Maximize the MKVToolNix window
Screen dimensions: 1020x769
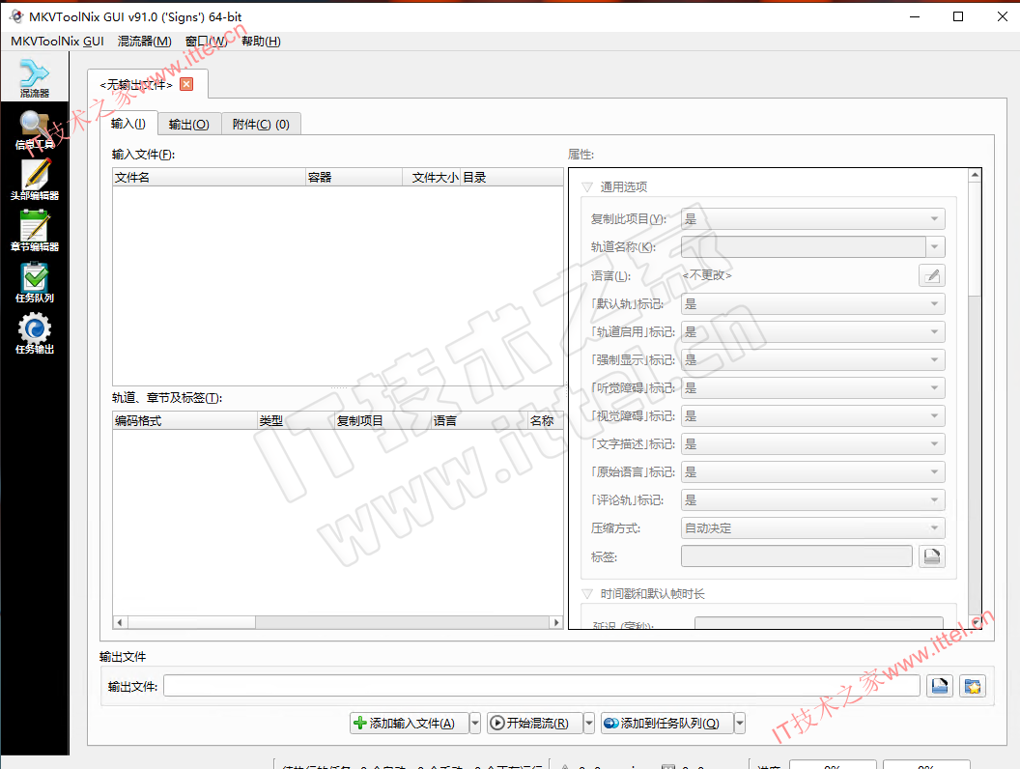pos(958,17)
